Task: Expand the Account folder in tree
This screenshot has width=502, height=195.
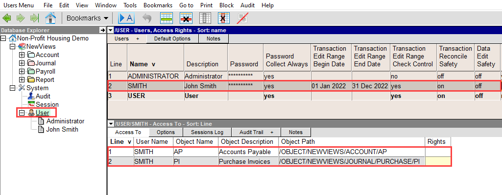Action: point(22,55)
